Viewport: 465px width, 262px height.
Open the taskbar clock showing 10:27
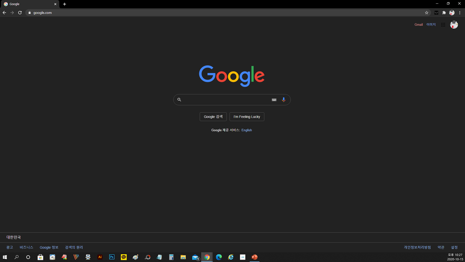pyautogui.click(x=455, y=257)
